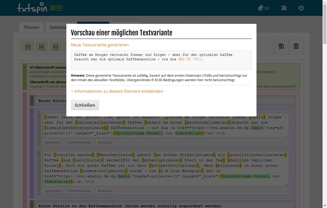Click the power logout icon
The image size is (327, 208).
click(x=301, y=8)
